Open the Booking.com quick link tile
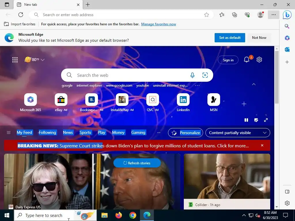 92,102
